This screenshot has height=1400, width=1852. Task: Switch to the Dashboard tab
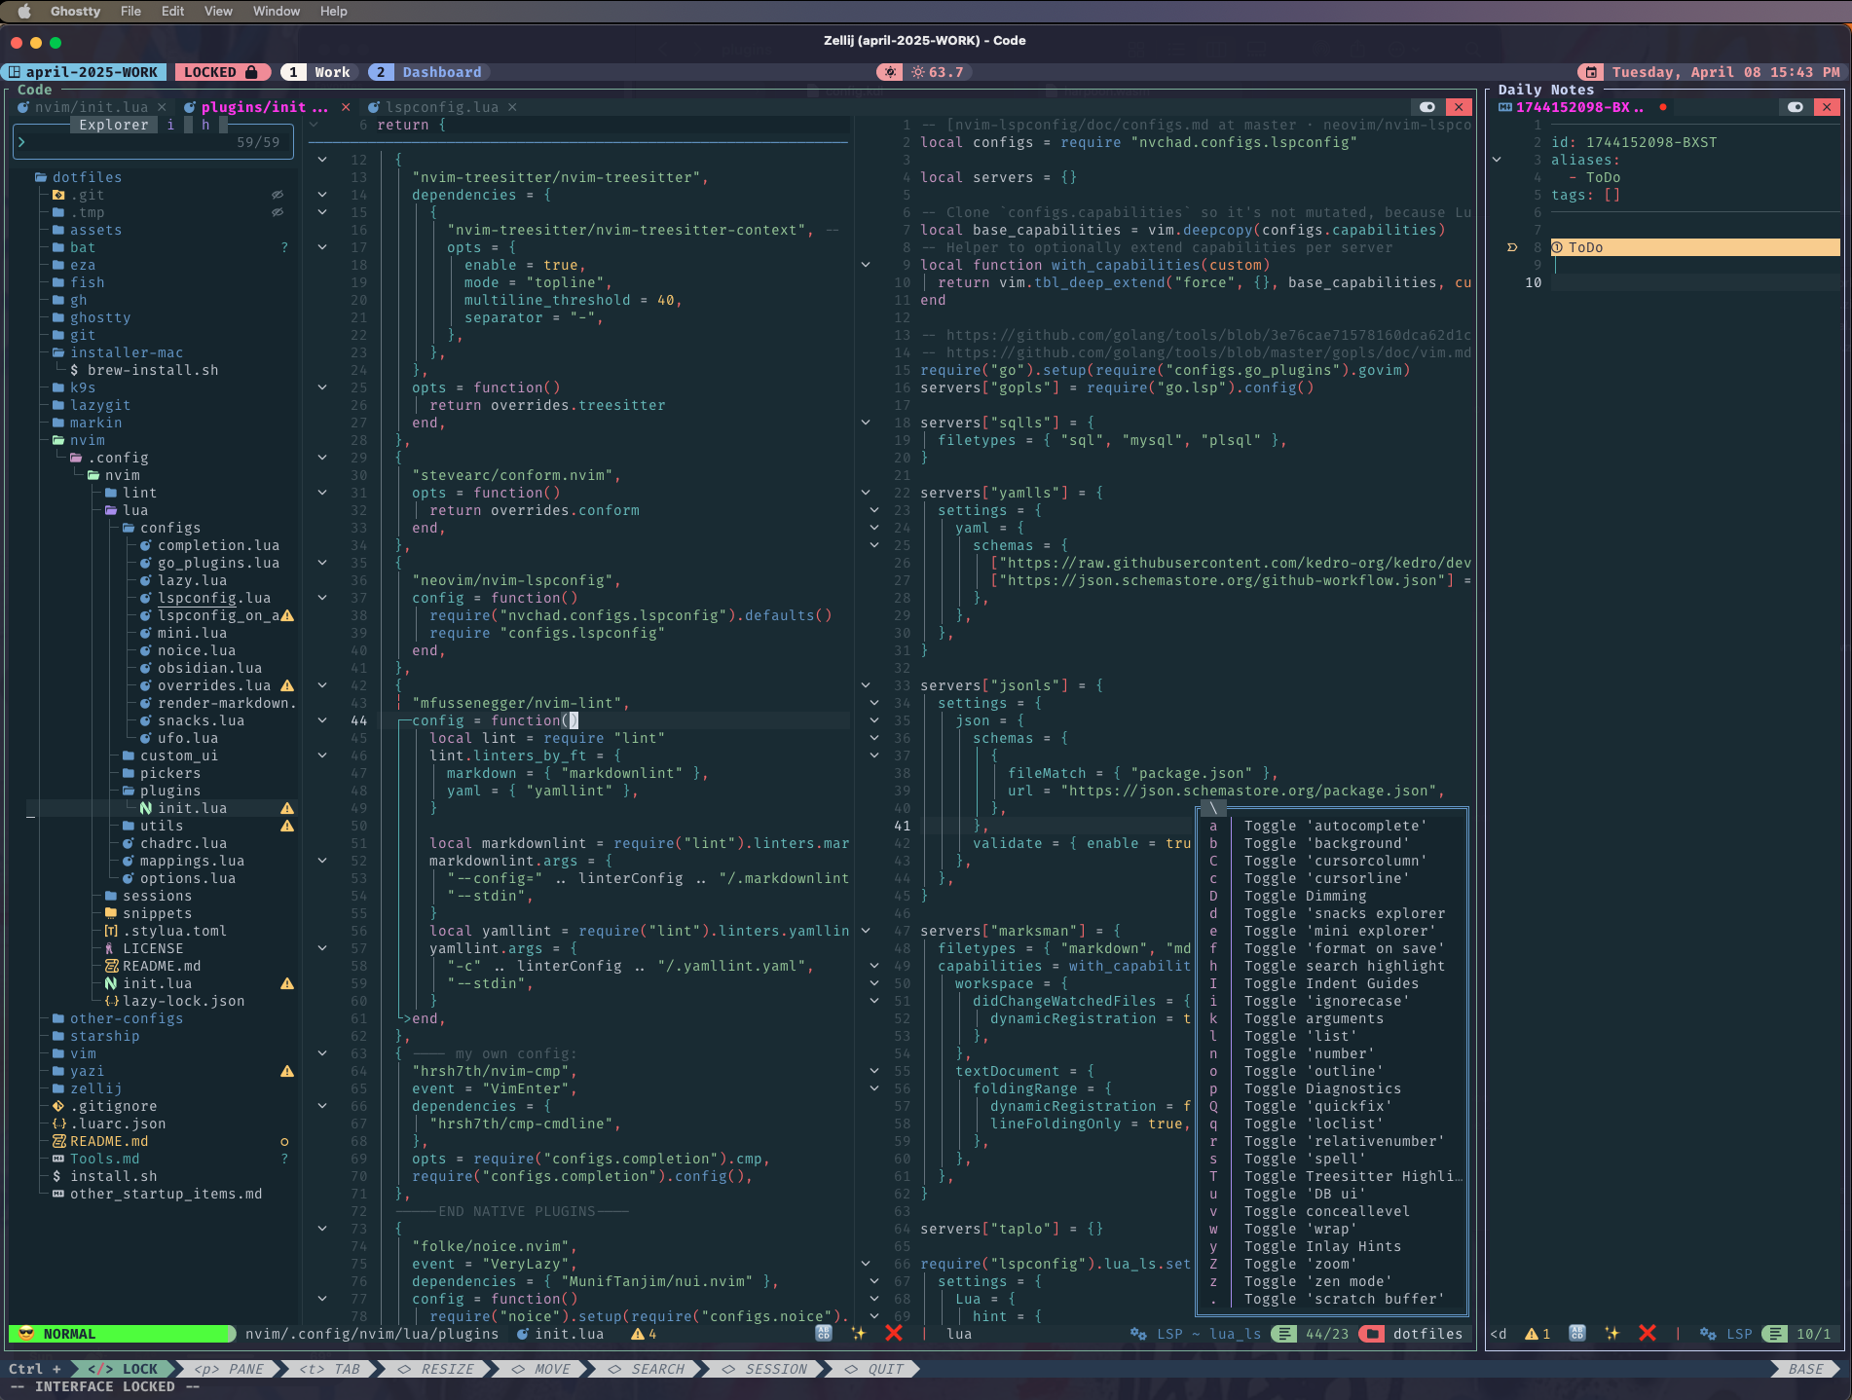[428, 72]
